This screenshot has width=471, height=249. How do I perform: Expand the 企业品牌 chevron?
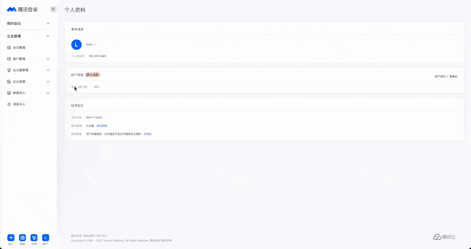(x=48, y=82)
